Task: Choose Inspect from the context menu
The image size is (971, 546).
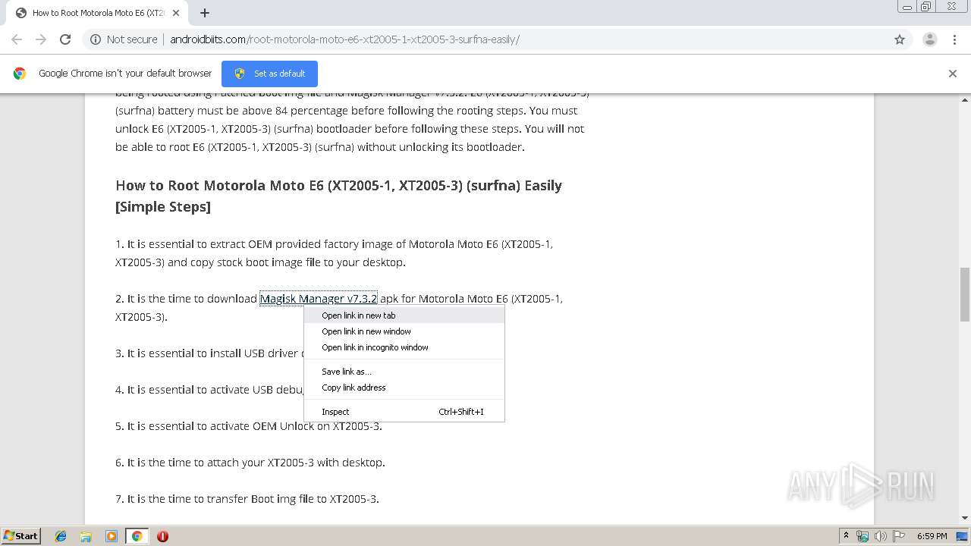Action: [404, 412]
